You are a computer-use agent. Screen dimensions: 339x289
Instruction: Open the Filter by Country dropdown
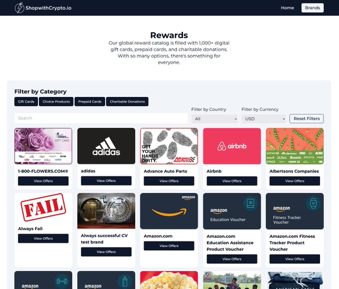coord(214,119)
